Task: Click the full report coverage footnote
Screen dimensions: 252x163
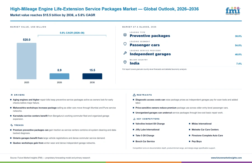Action: click(x=155, y=69)
